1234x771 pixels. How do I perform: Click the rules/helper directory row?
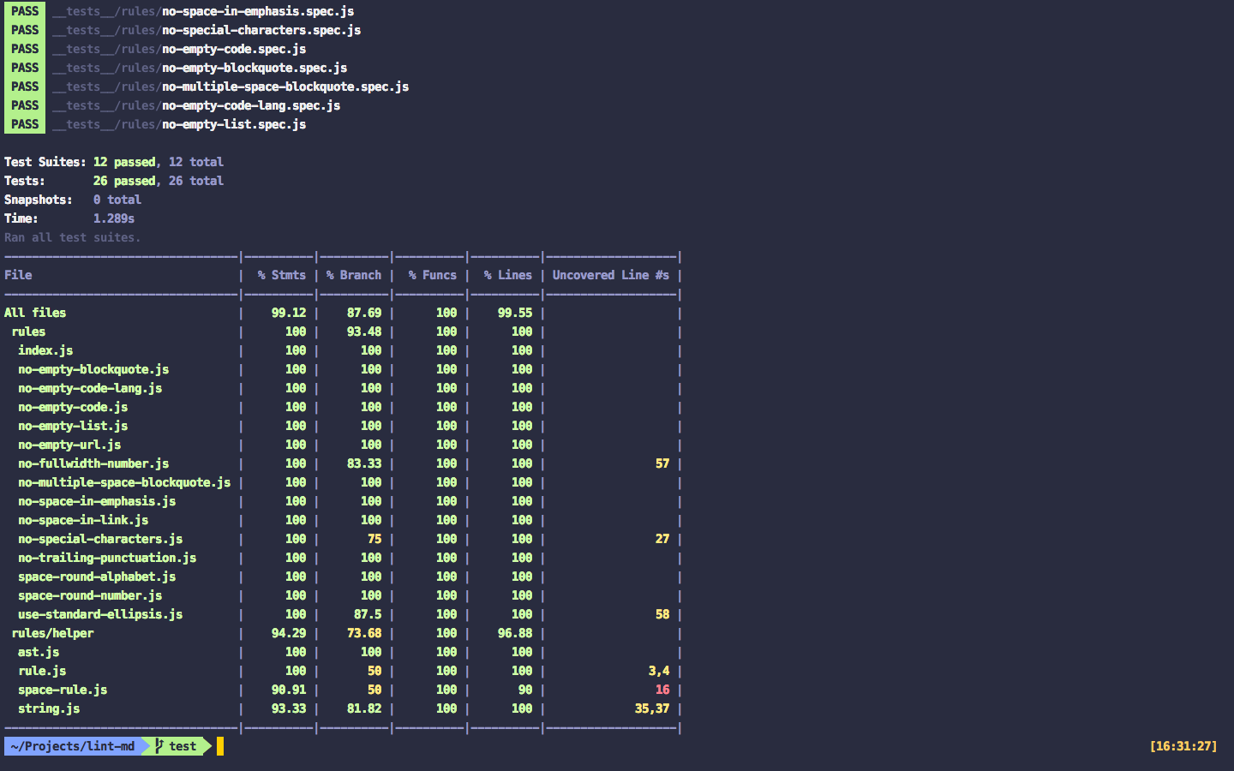(x=343, y=633)
